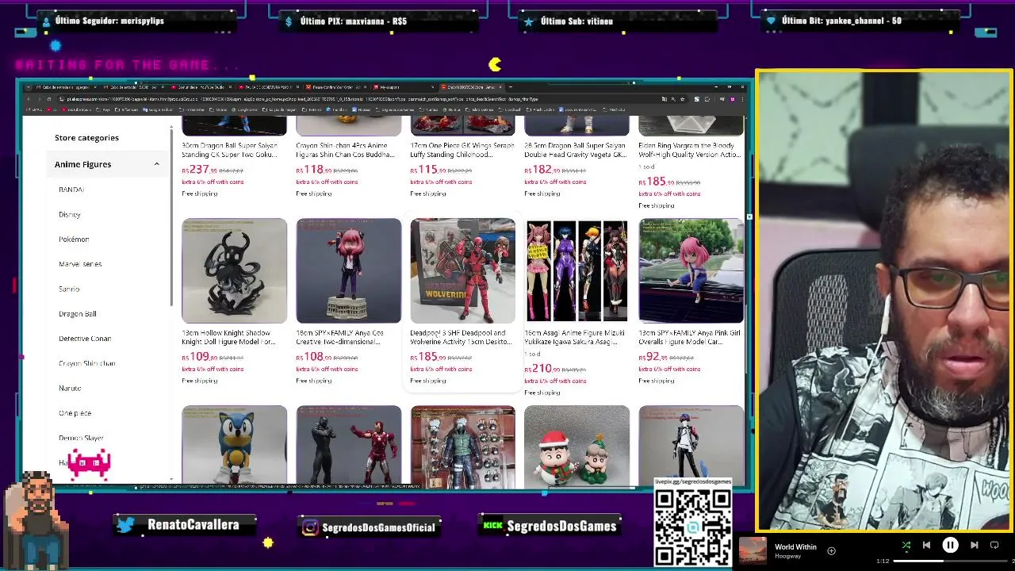1015x571 pixels.
Task: Open Crayon Shin-chan 4Pcs Anime Figures title
Action: click(x=345, y=150)
